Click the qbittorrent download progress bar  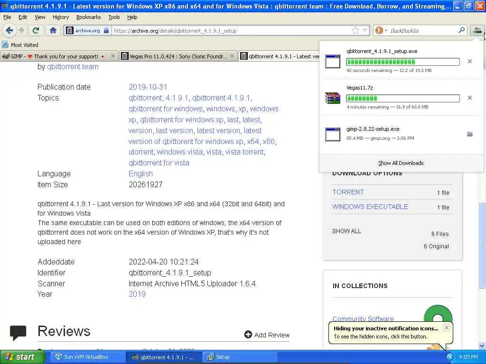[x=402, y=62]
